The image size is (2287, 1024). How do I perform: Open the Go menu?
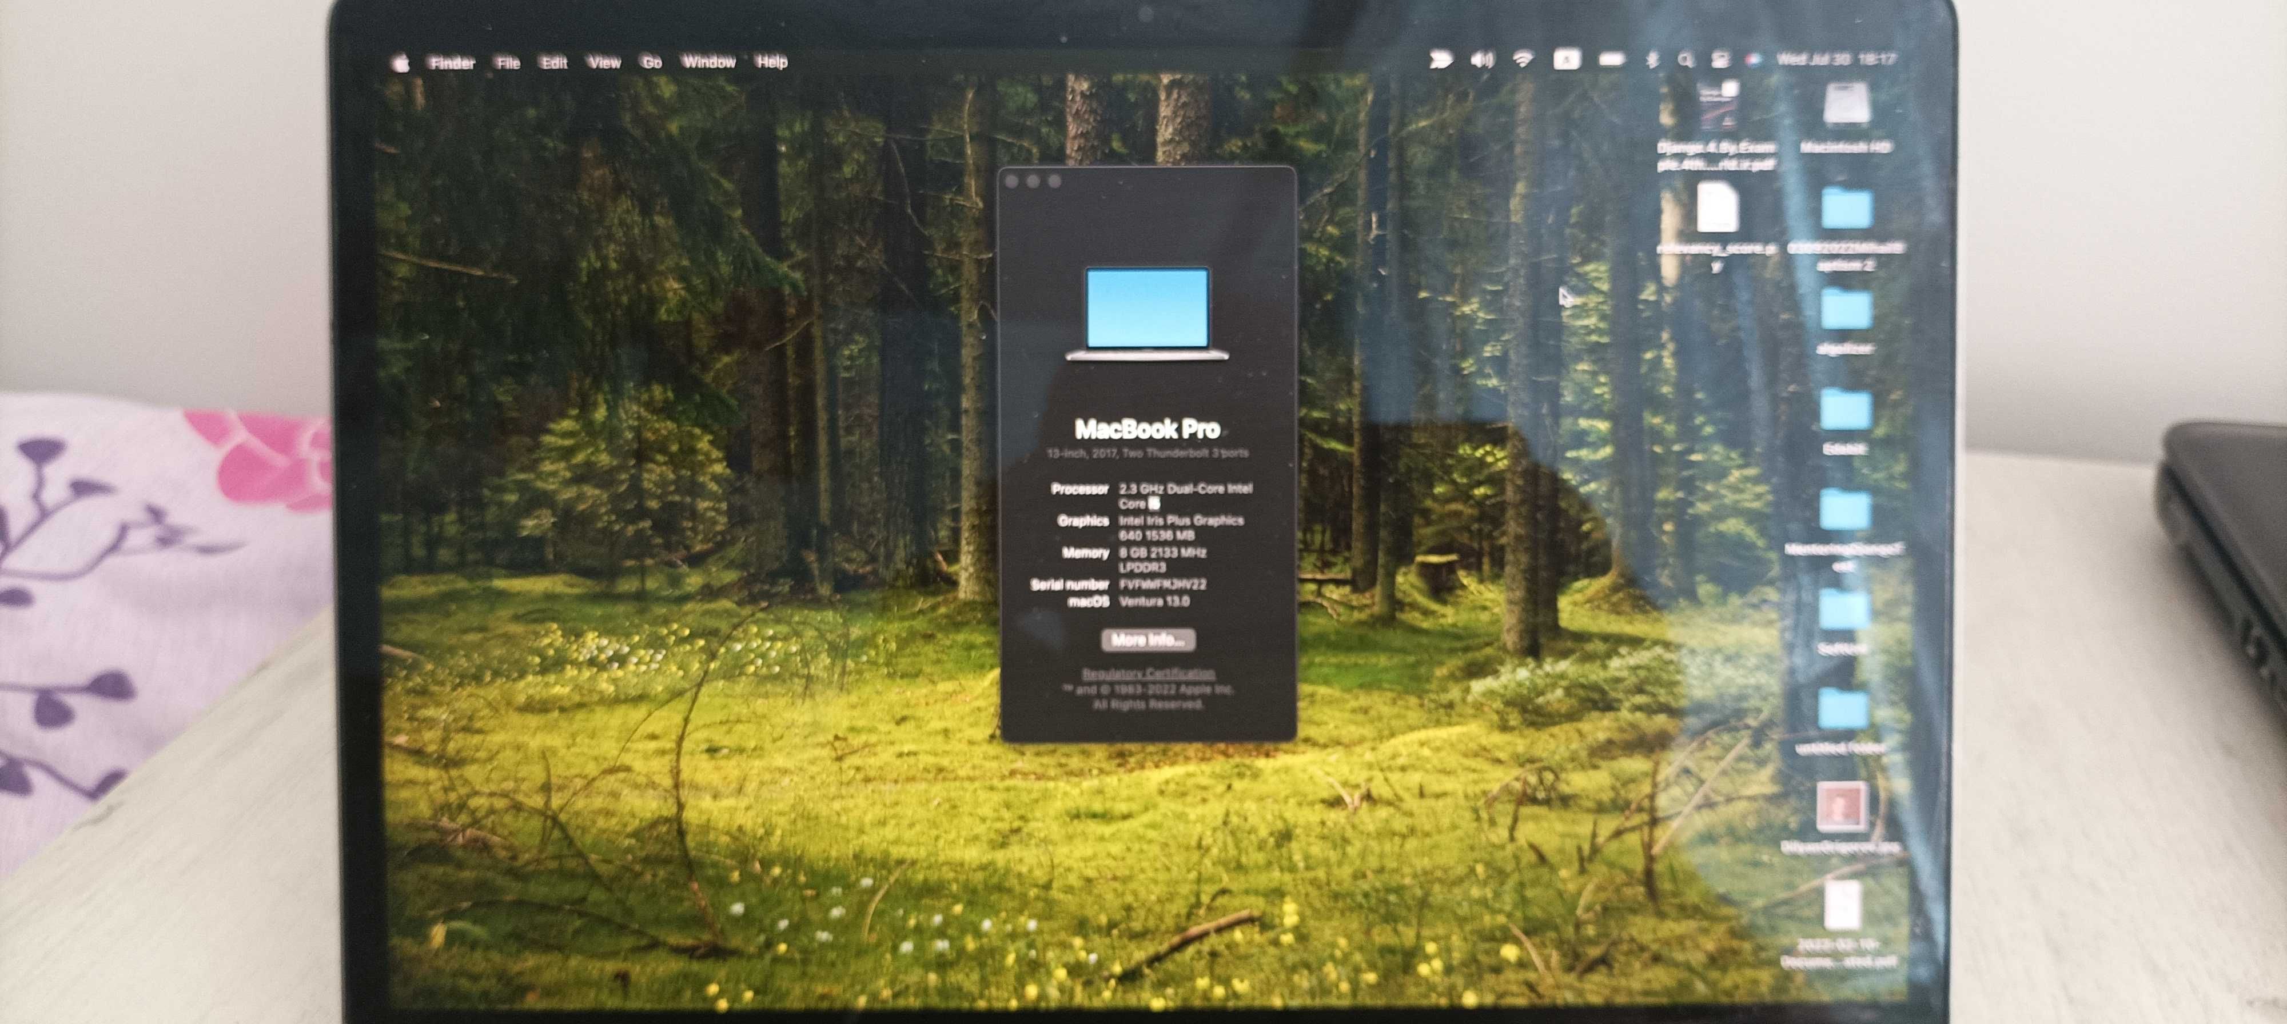[652, 62]
